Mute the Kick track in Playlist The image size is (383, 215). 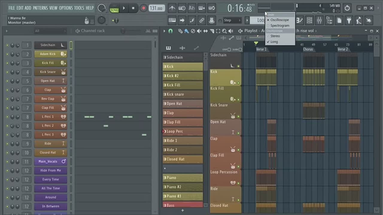tap(238, 83)
